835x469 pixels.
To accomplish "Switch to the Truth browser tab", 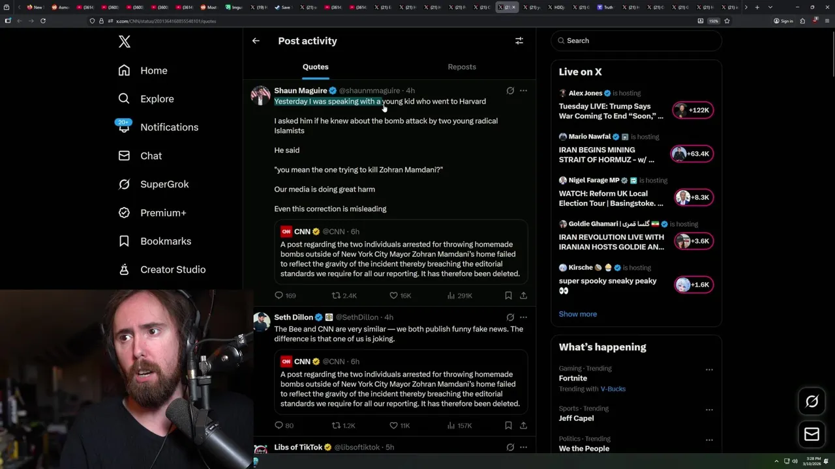I will (605, 7).
